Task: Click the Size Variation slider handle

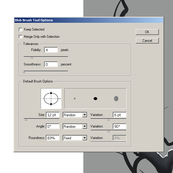Action: (x=109, y=120)
